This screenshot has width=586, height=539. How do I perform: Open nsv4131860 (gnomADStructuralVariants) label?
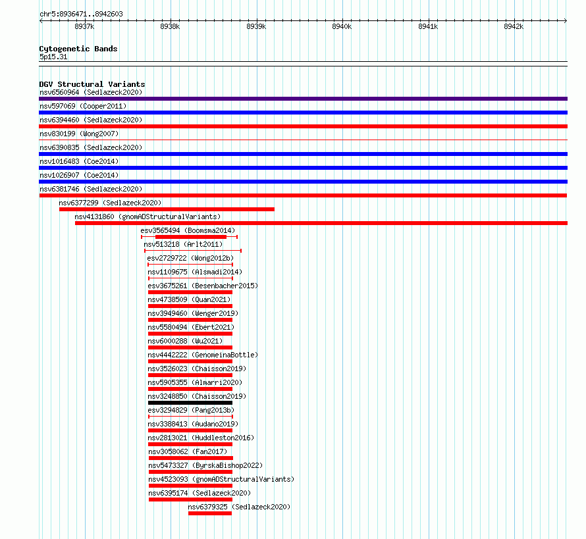point(147,217)
